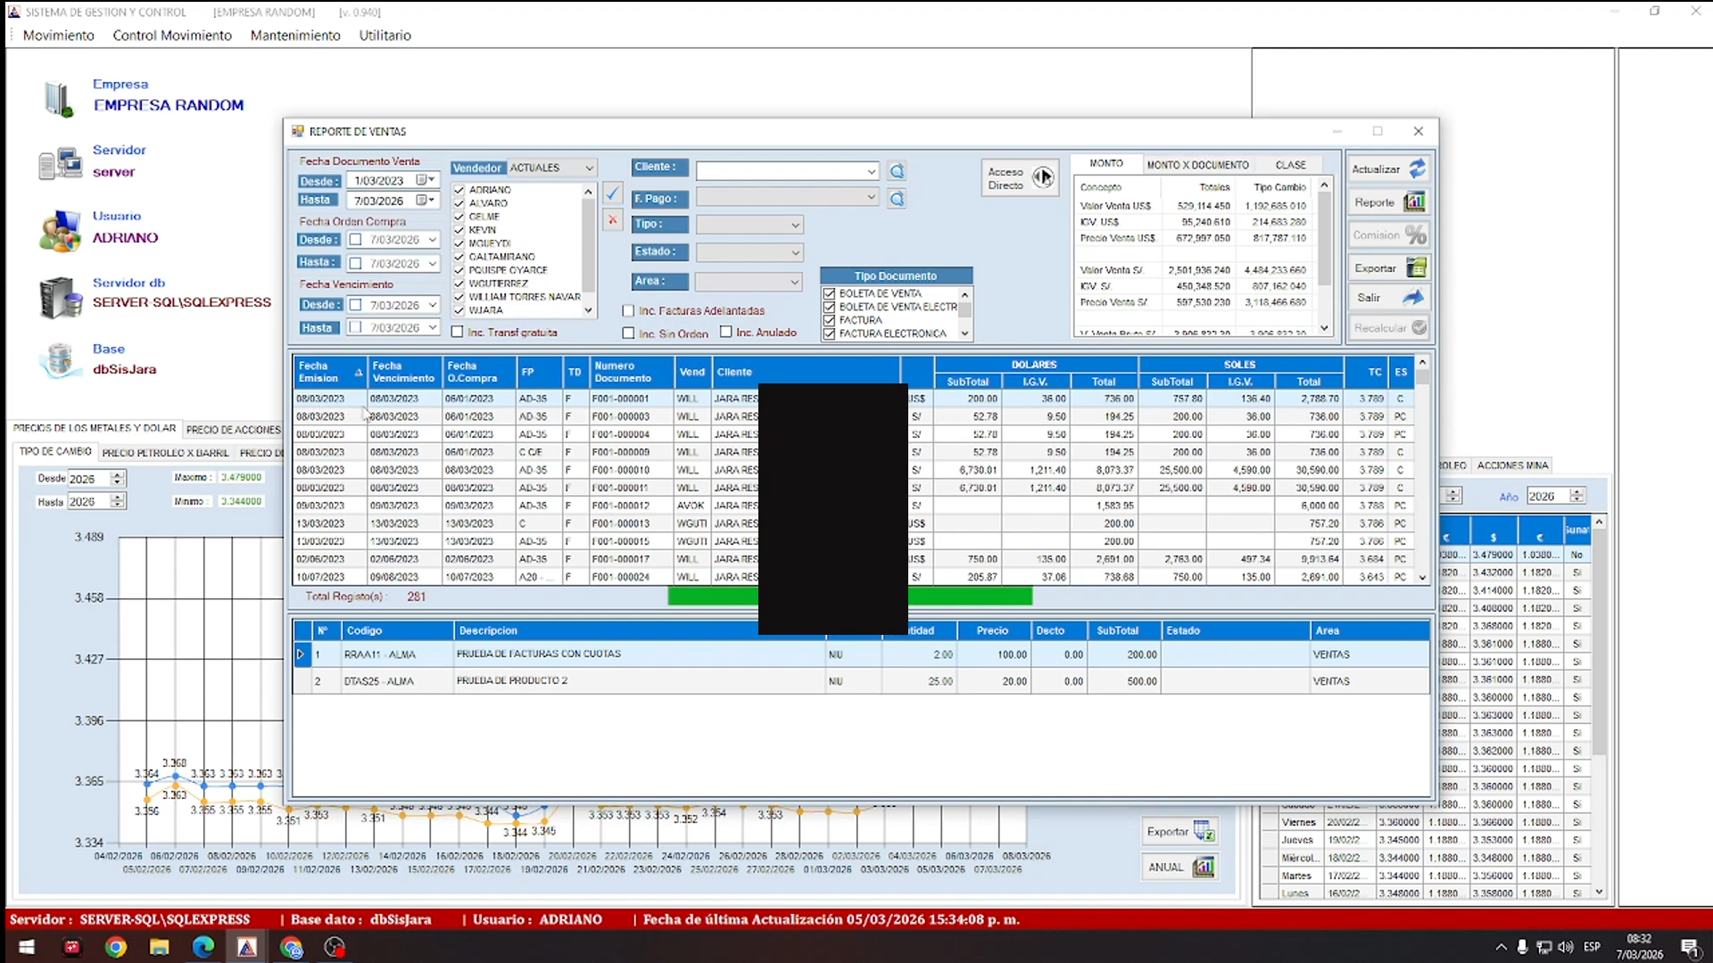The image size is (1713, 963).
Task: Select invoice row F001-000001
Action: (855, 399)
